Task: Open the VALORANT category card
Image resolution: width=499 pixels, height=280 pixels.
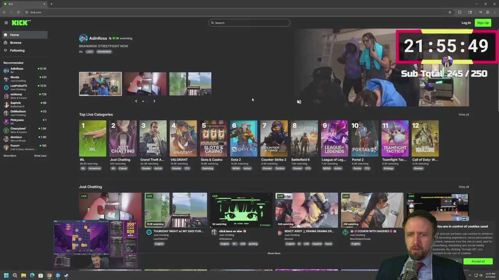Action: tap(183, 138)
